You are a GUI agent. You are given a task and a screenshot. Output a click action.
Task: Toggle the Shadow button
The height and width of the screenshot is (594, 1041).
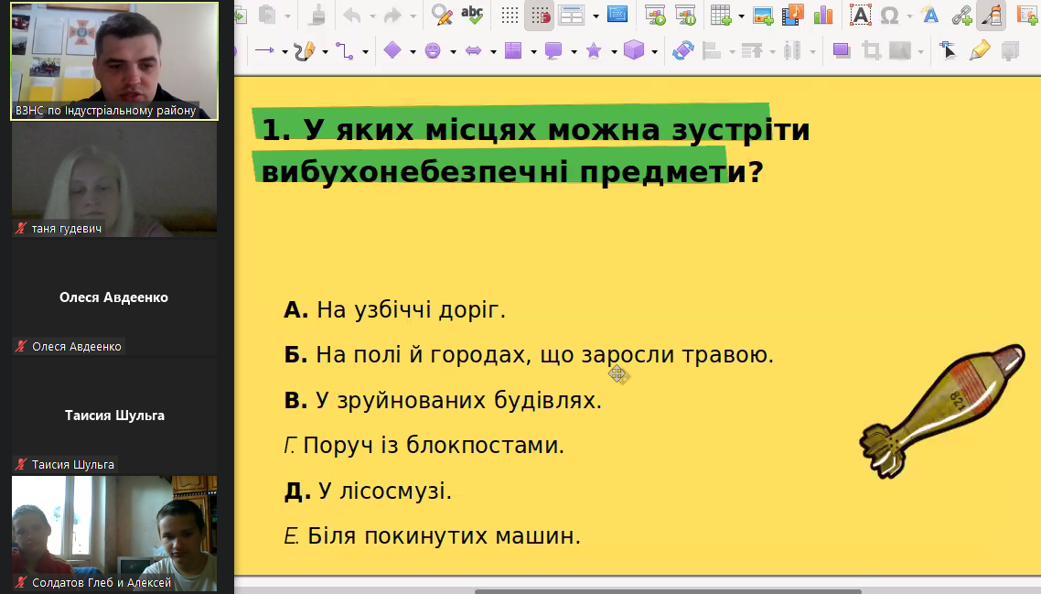pos(842,50)
